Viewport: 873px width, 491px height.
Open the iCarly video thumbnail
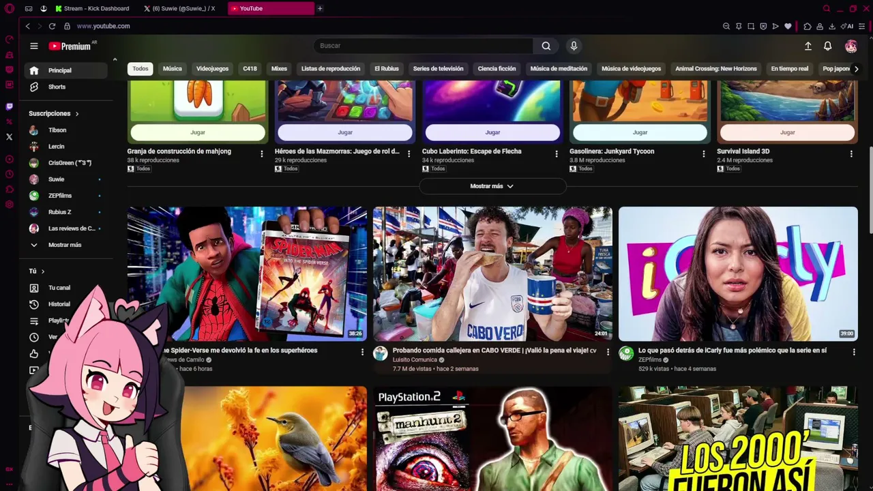[x=738, y=274]
